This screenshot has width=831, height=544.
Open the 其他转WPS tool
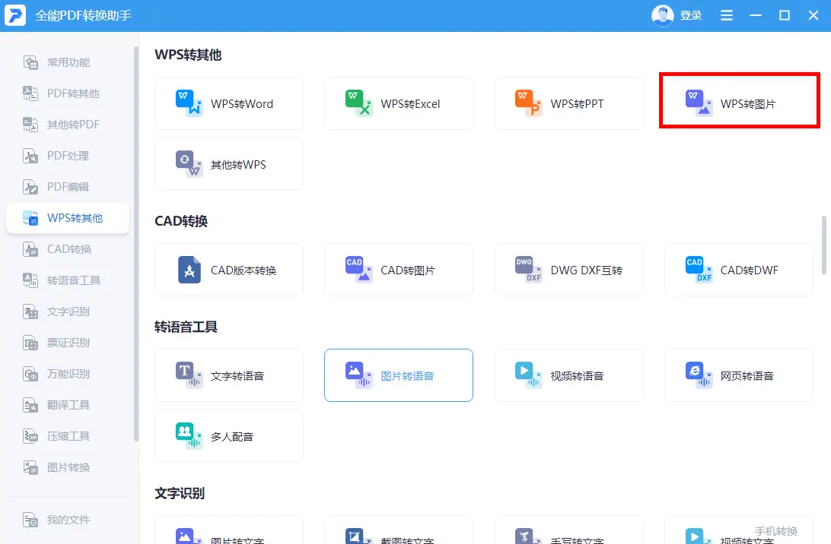point(229,164)
